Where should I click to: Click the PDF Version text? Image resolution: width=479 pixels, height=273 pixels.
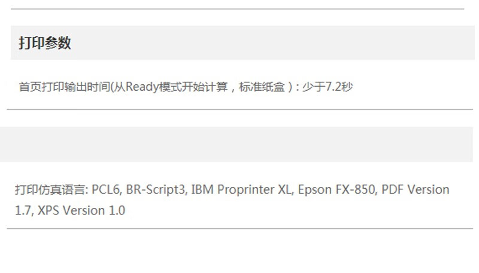pyautogui.click(x=416, y=190)
